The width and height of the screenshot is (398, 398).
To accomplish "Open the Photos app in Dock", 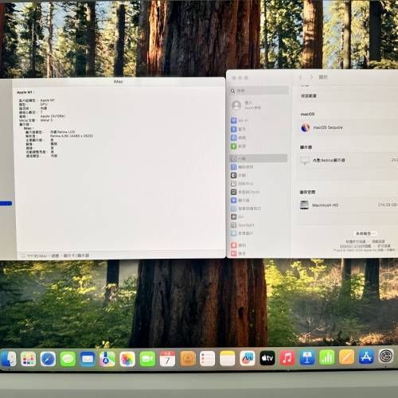I will 127,359.
